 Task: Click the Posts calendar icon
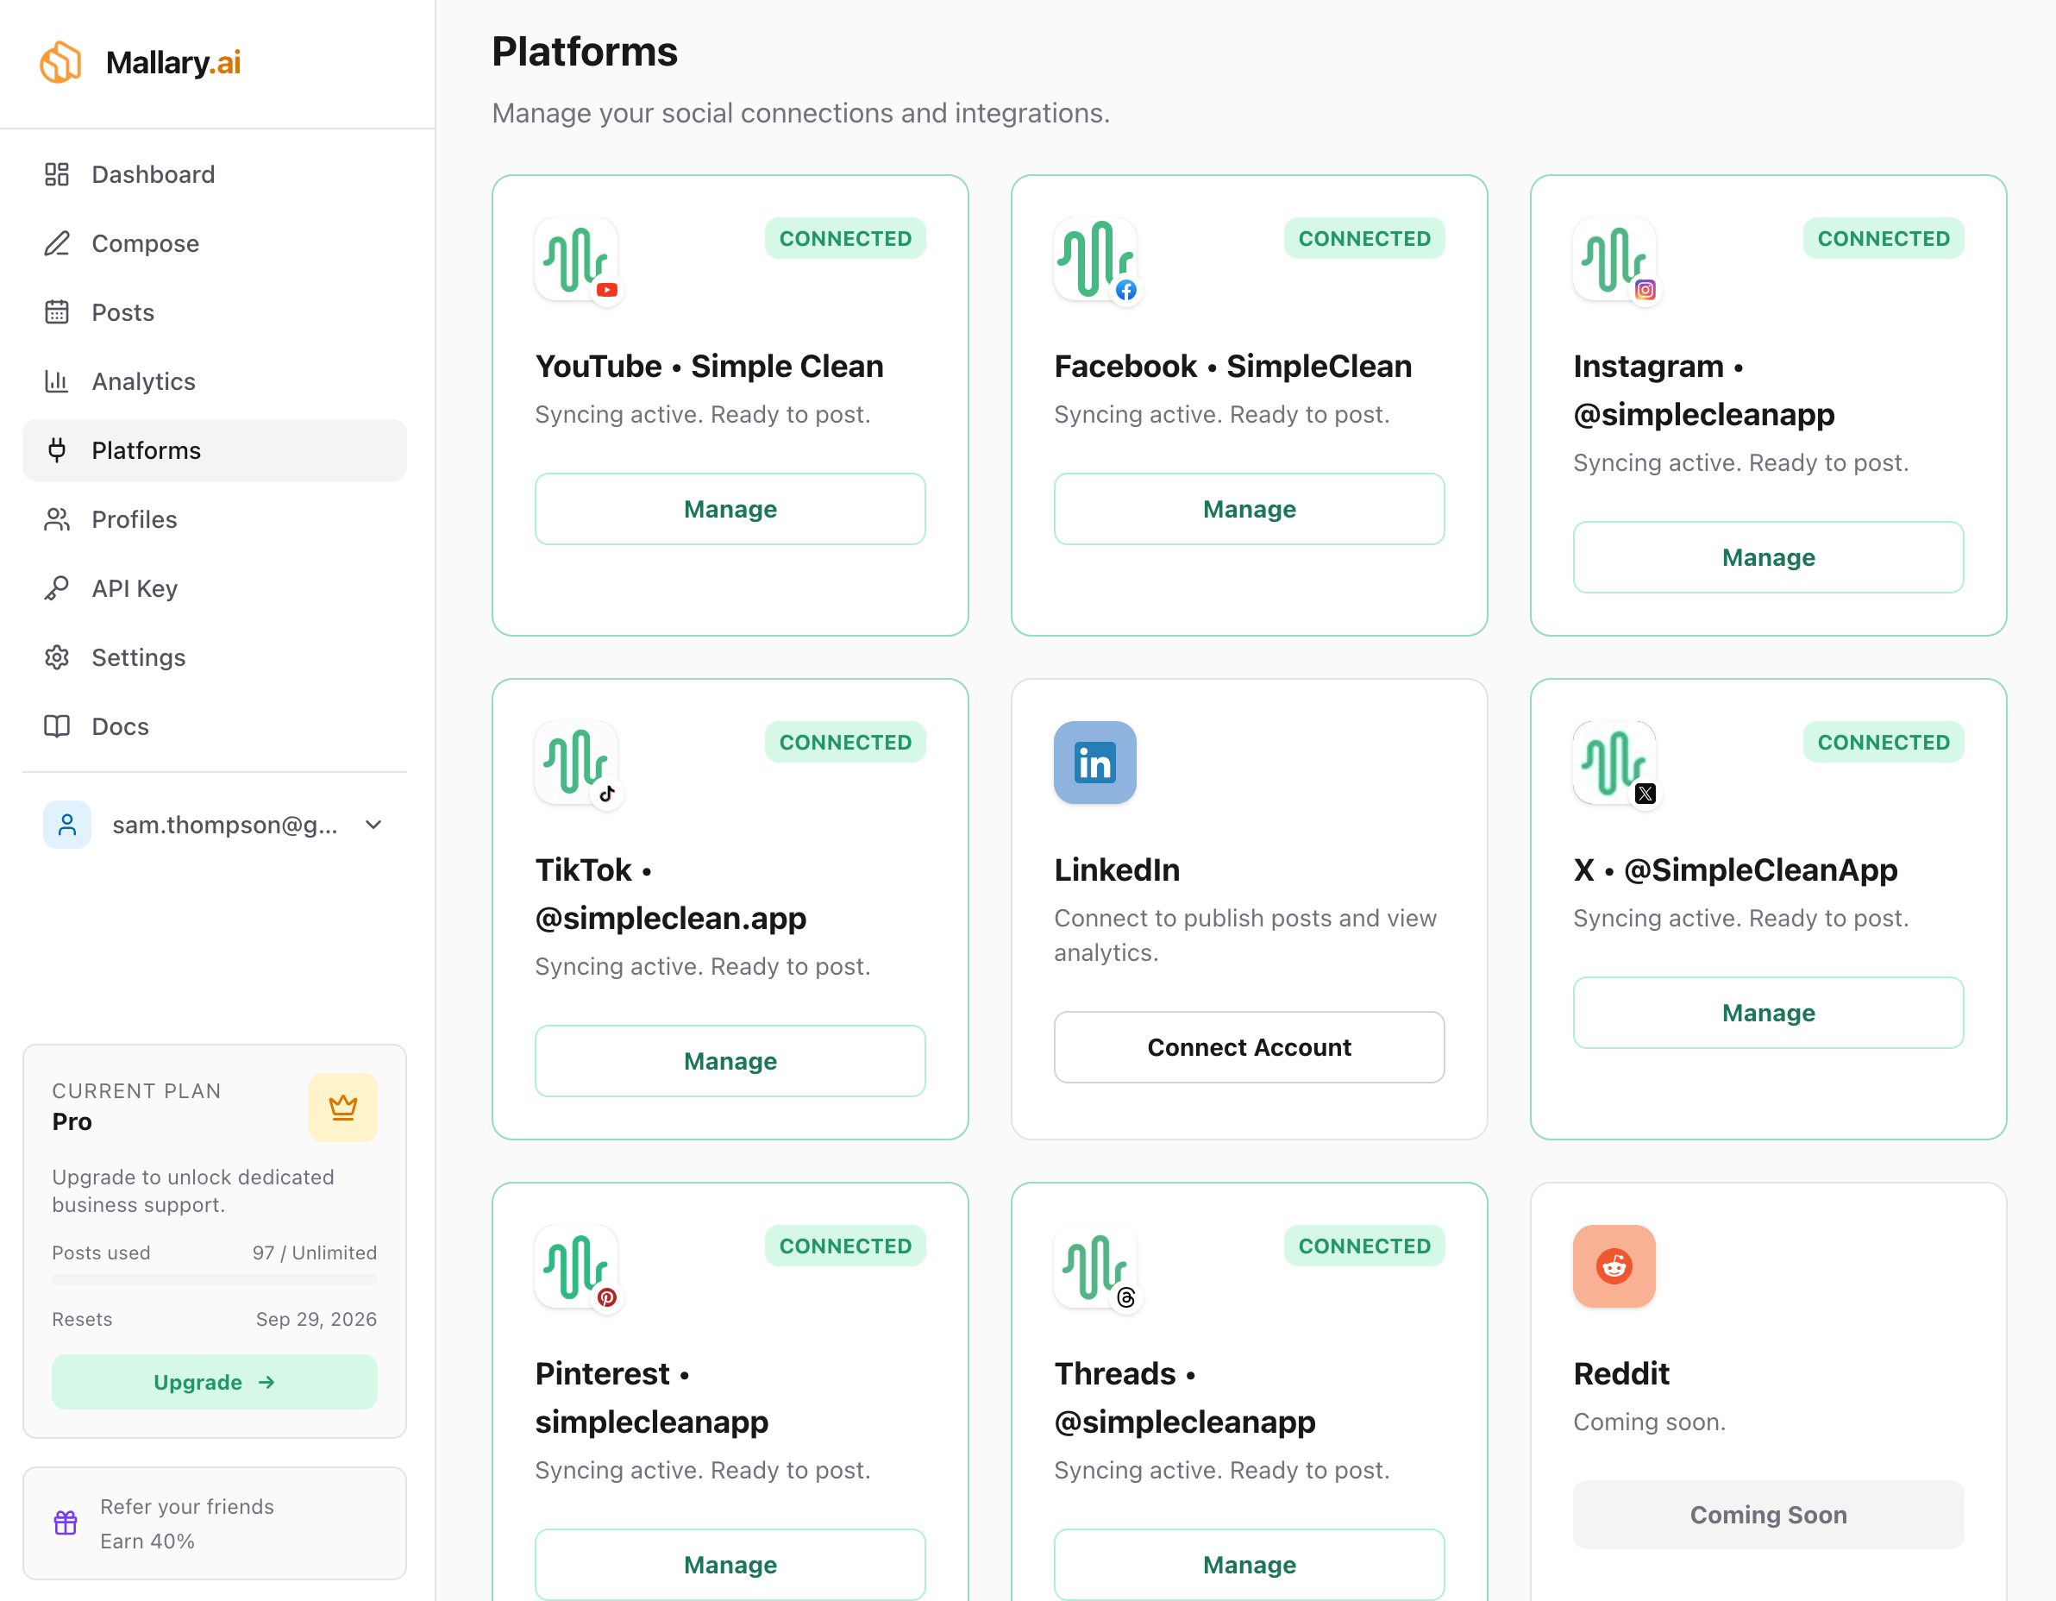pyautogui.click(x=56, y=311)
